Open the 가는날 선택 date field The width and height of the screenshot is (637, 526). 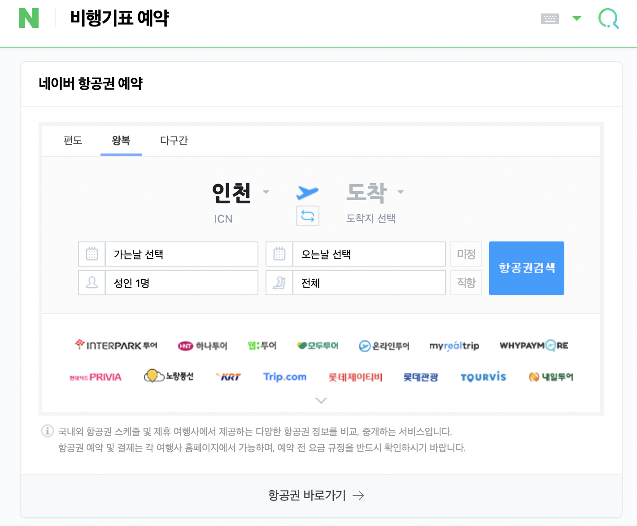pyautogui.click(x=181, y=254)
